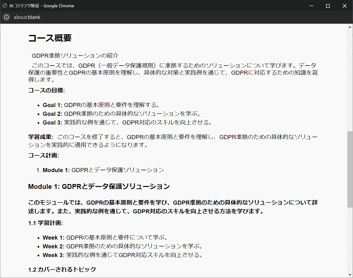353x278 pixels.
Task: Minimize the Chrome window
Action: coord(311,6)
